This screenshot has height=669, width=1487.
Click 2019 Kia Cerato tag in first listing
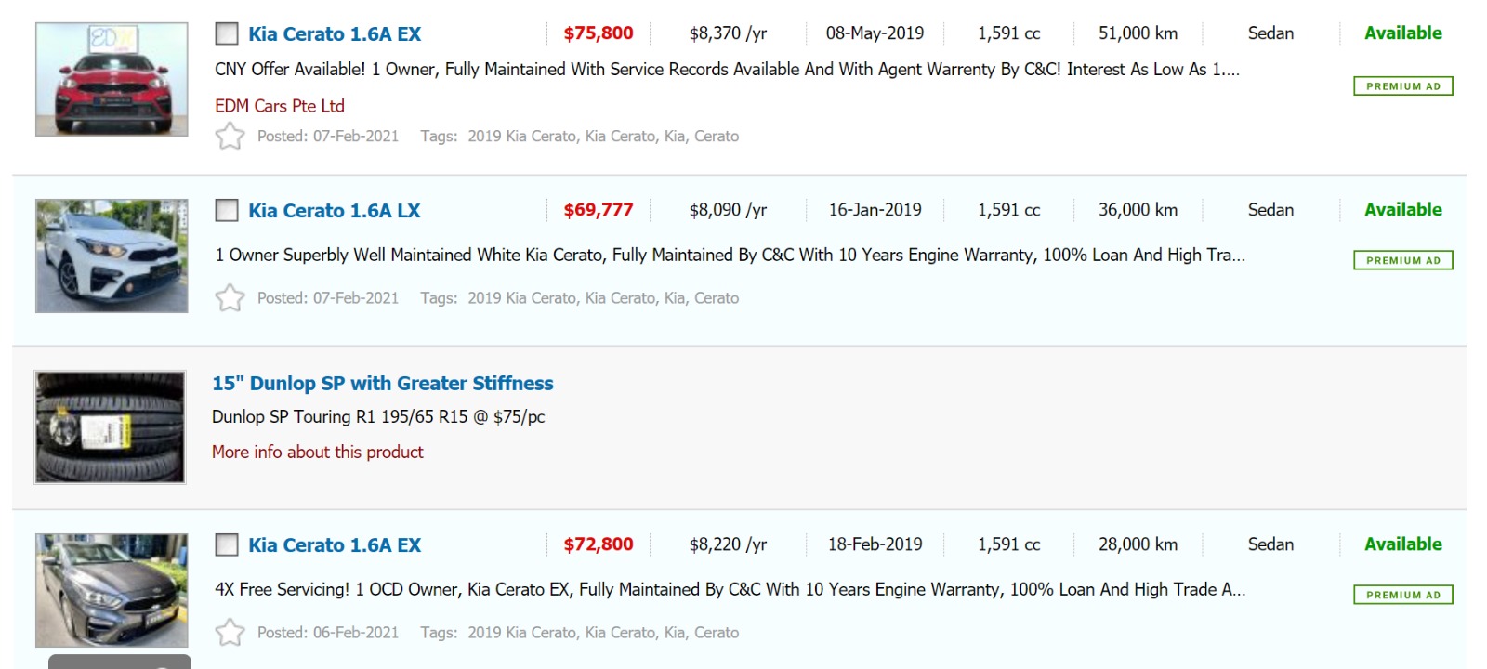coord(521,137)
